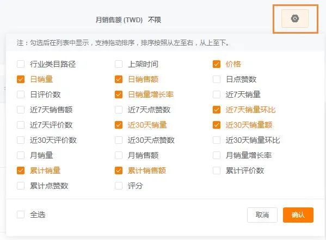Uncheck the 价格 column option
The image size is (326, 240).
[x=217, y=64]
